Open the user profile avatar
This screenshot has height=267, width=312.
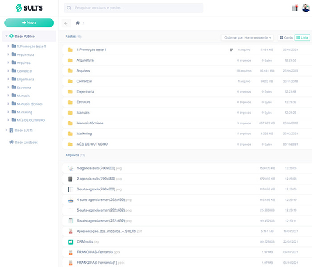pos(306,8)
